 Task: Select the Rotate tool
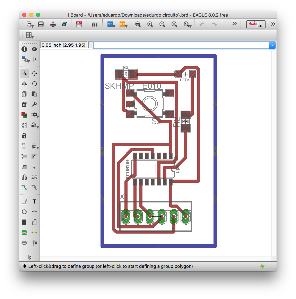tap(34, 84)
